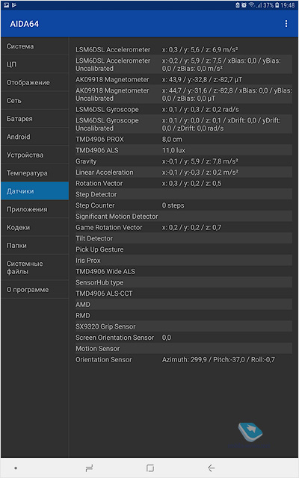This screenshot has width=299, height=478.
Task: Open the Батарея section
Action: click(x=35, y=119)
